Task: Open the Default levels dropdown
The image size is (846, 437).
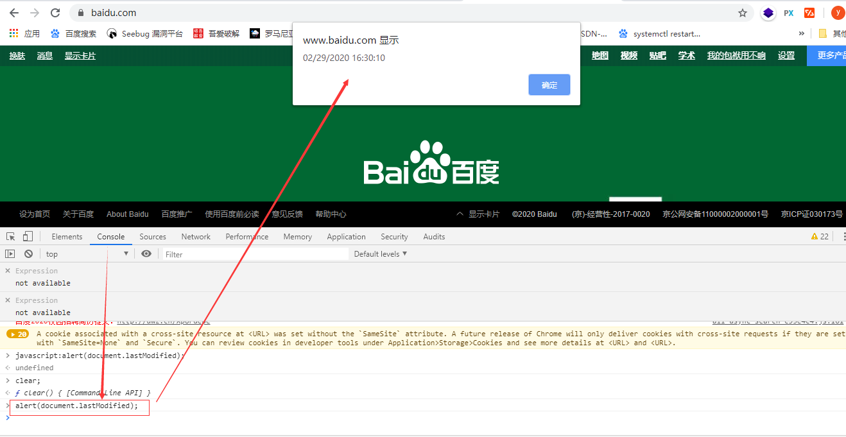Action: [x=381, y=254]
